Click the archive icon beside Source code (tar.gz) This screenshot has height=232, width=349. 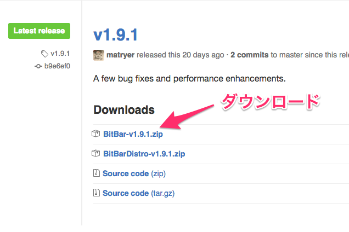pyautogui.click(x=96, y=193)
